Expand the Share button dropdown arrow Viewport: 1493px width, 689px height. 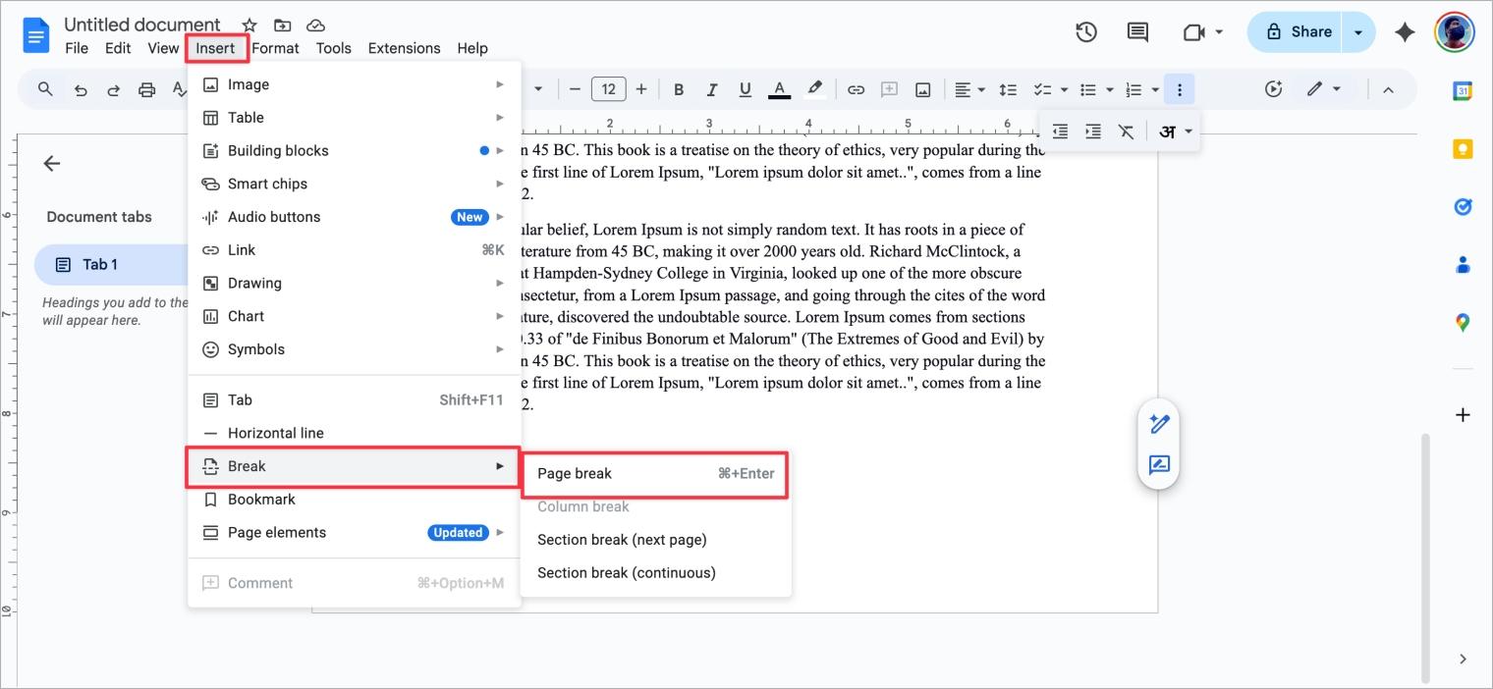[x=1357, y=32]
